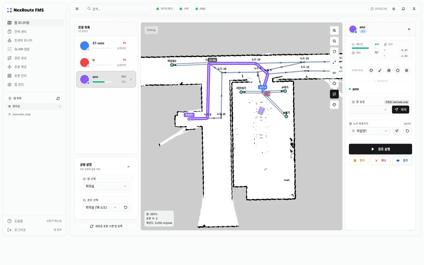This screenshot has height=265, width=424.
Task: Click the radar scan icon in CONTROL row
Action: point(389,70)
